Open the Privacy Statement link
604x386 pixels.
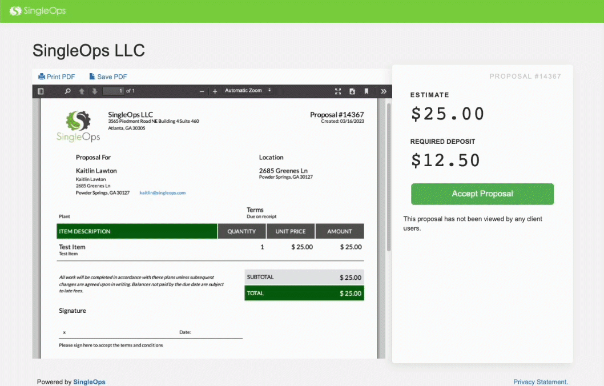(x=540, y=382)
